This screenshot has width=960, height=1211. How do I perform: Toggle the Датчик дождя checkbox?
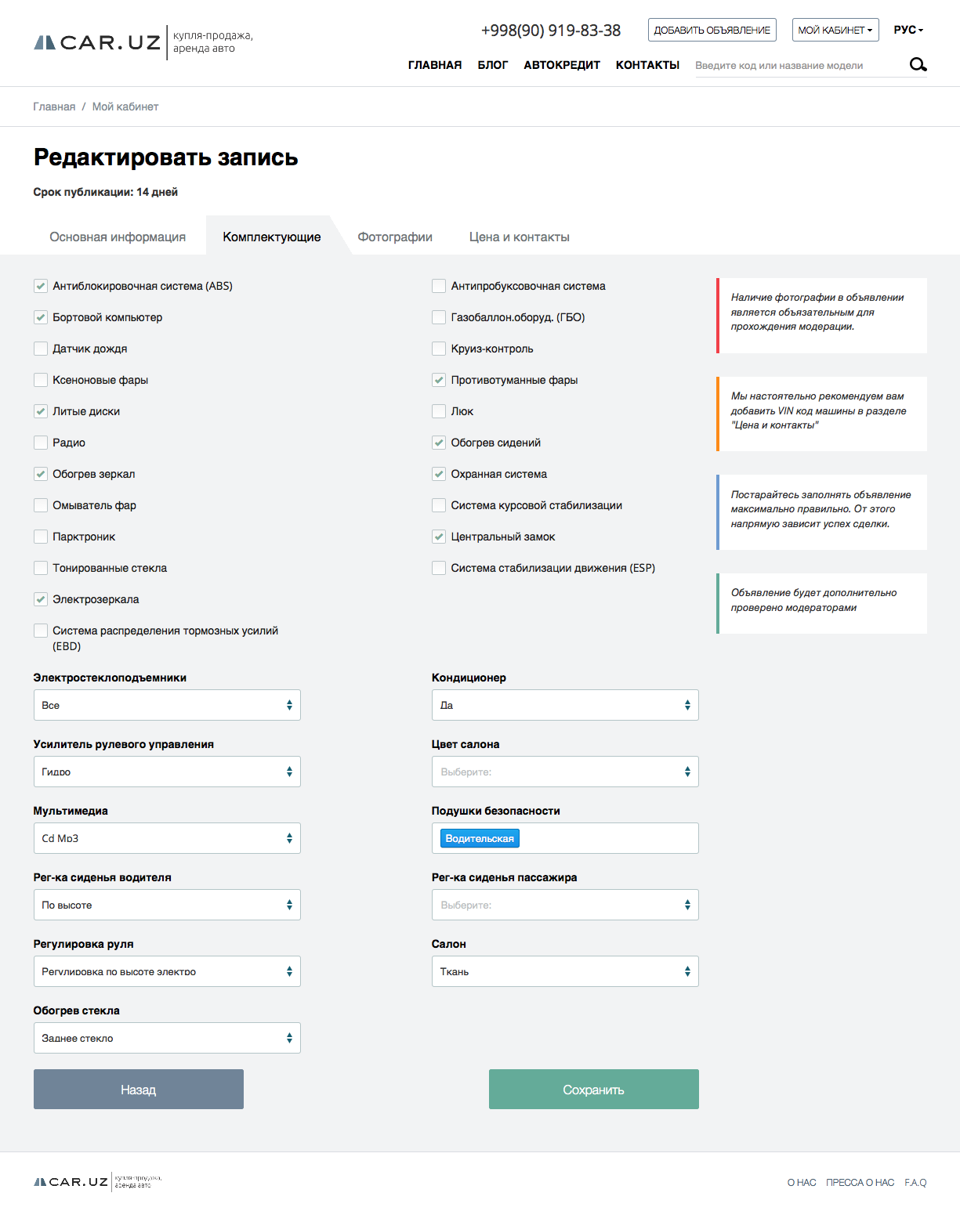pos(41,349)
